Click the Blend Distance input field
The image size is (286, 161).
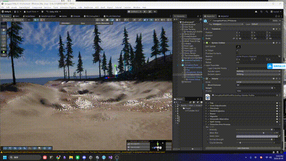pyautogui.click(x=258, y=85)
